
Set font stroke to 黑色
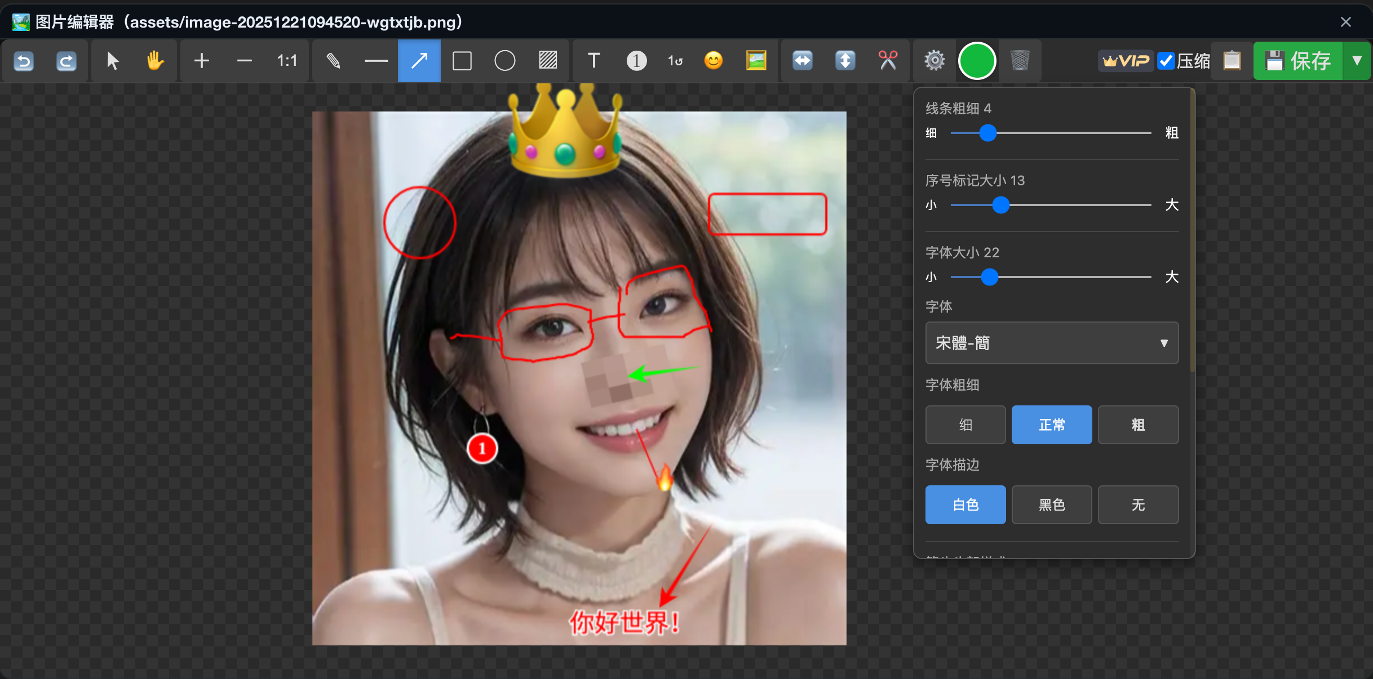click(1051, 505)
